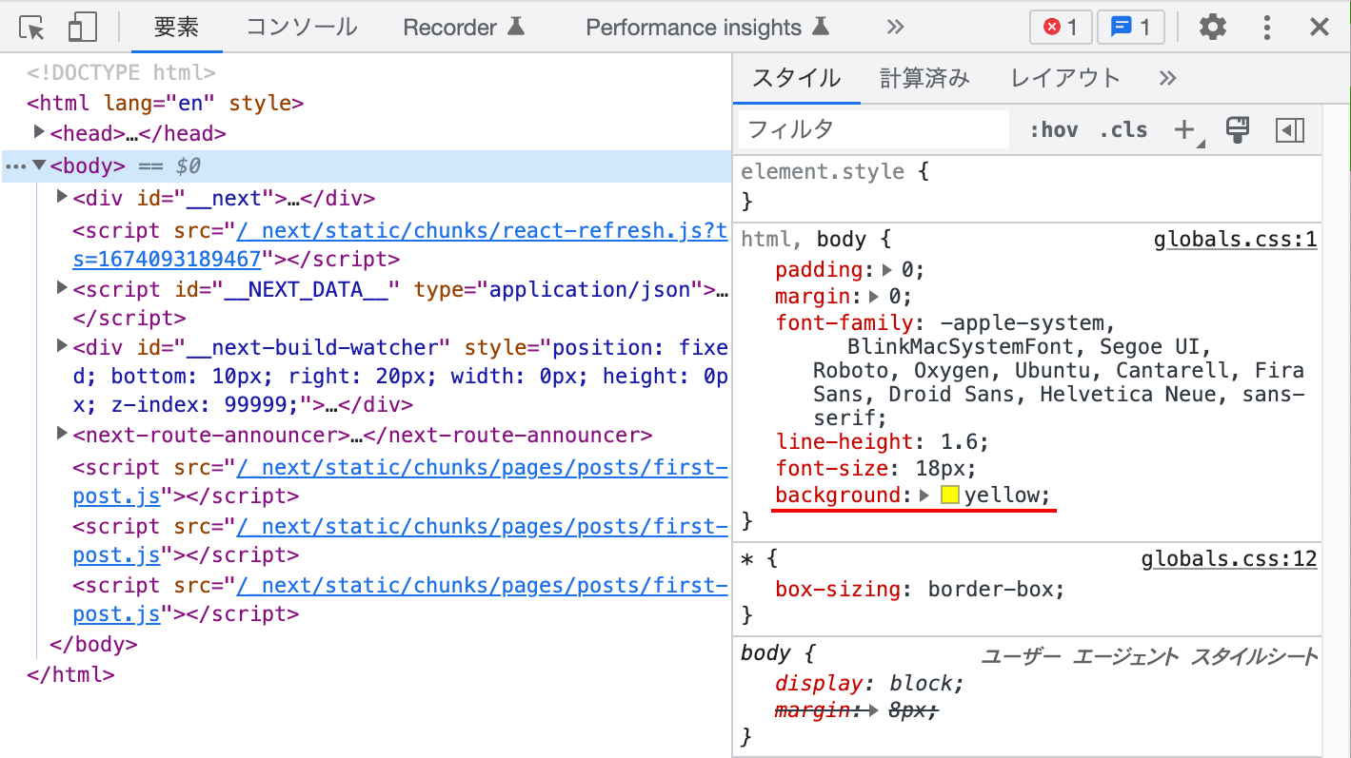Image resolution: width=1351 pixels, height=758 pixels.
Task: Click the error count badge
Action: 1061,28
